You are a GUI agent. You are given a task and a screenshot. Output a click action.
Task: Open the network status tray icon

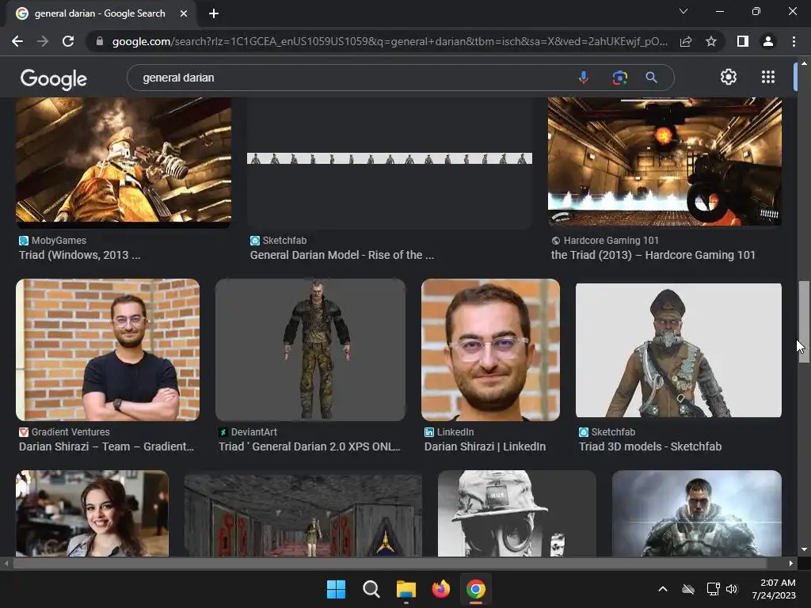point(714,589)
